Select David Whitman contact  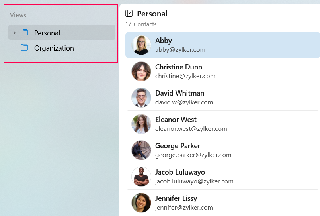222,98
